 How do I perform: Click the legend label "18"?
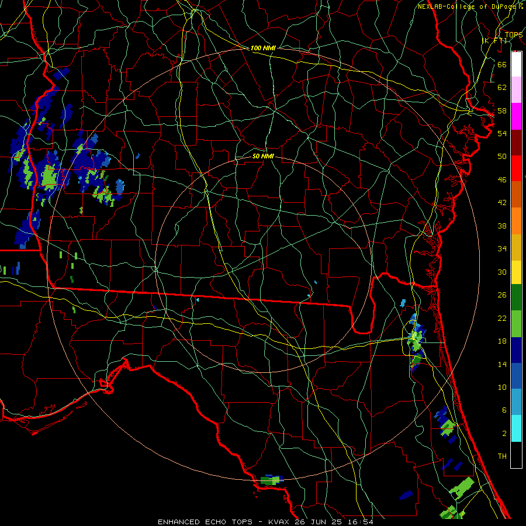pyautogui.click(x=502, y=341)
